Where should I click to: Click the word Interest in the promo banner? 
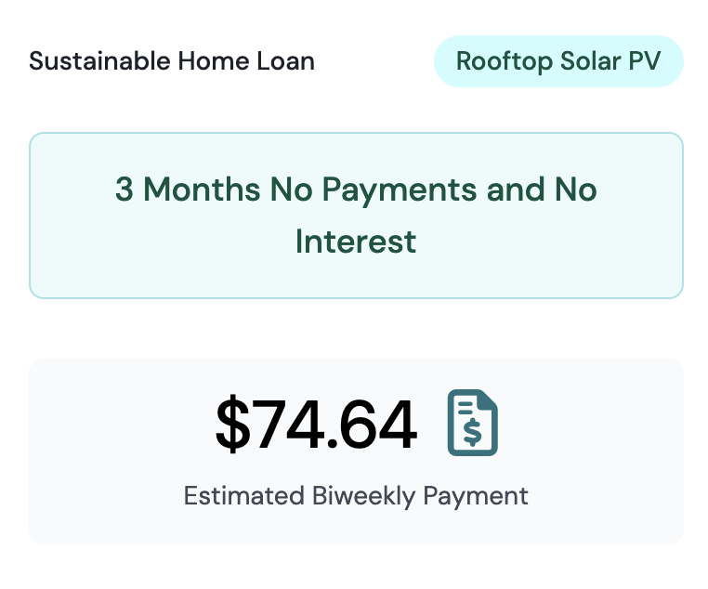(x=356, y=242)
